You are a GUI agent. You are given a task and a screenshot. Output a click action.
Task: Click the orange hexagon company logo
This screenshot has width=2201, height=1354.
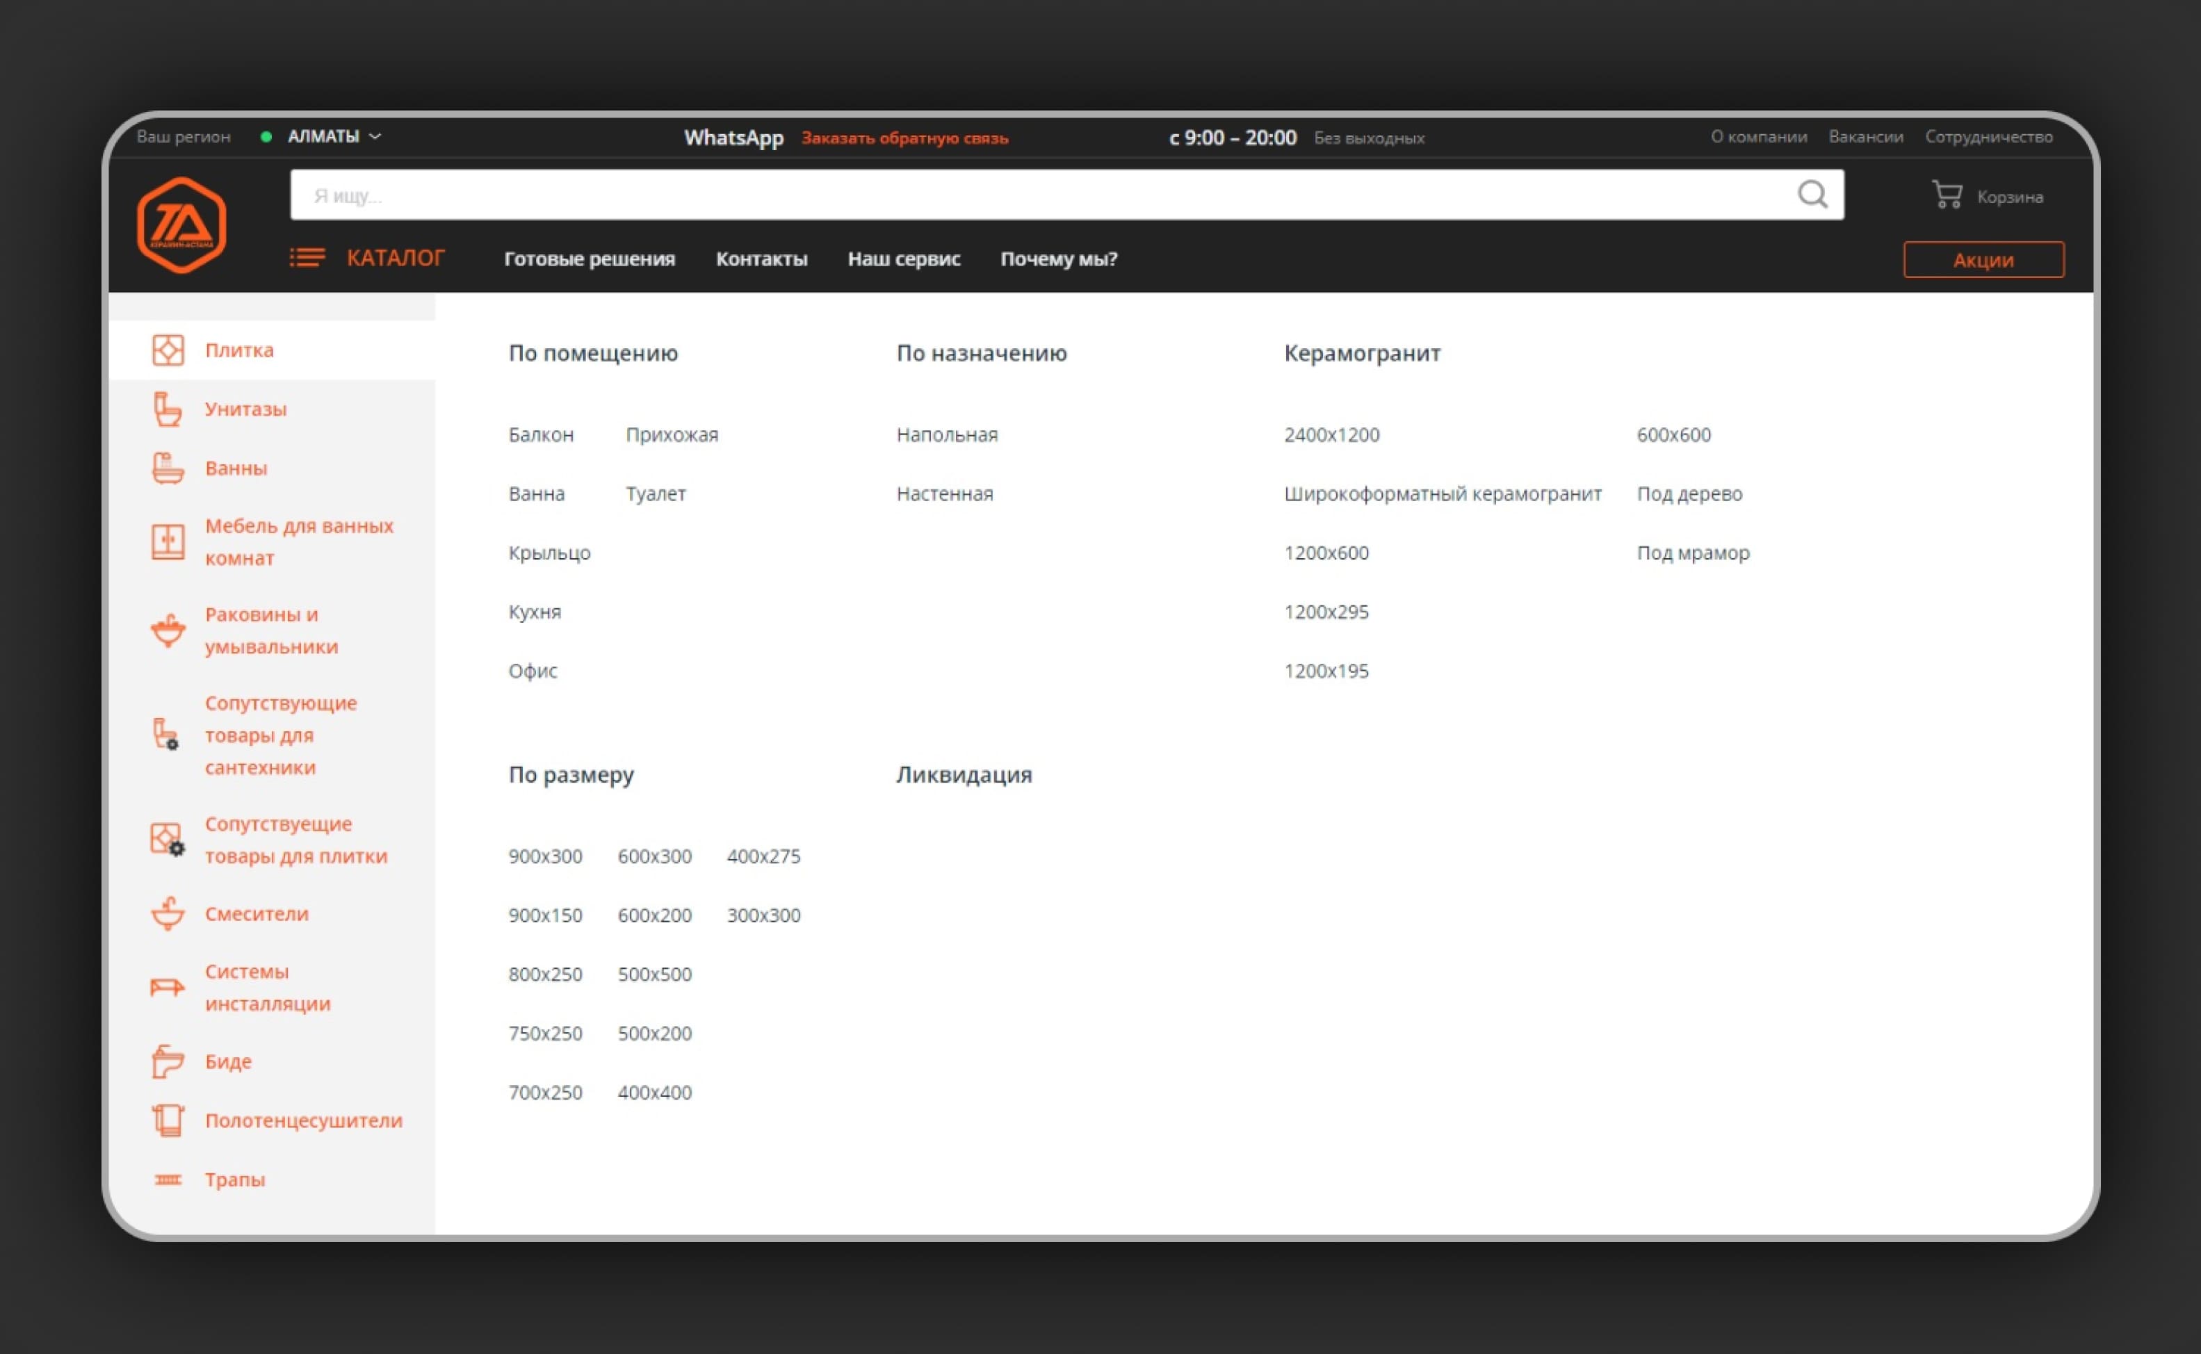click(181, 225)
